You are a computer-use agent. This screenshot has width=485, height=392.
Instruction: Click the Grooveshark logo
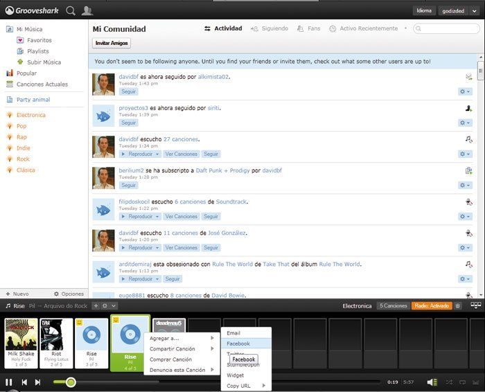pyautogui.click(x=32, y=11)
